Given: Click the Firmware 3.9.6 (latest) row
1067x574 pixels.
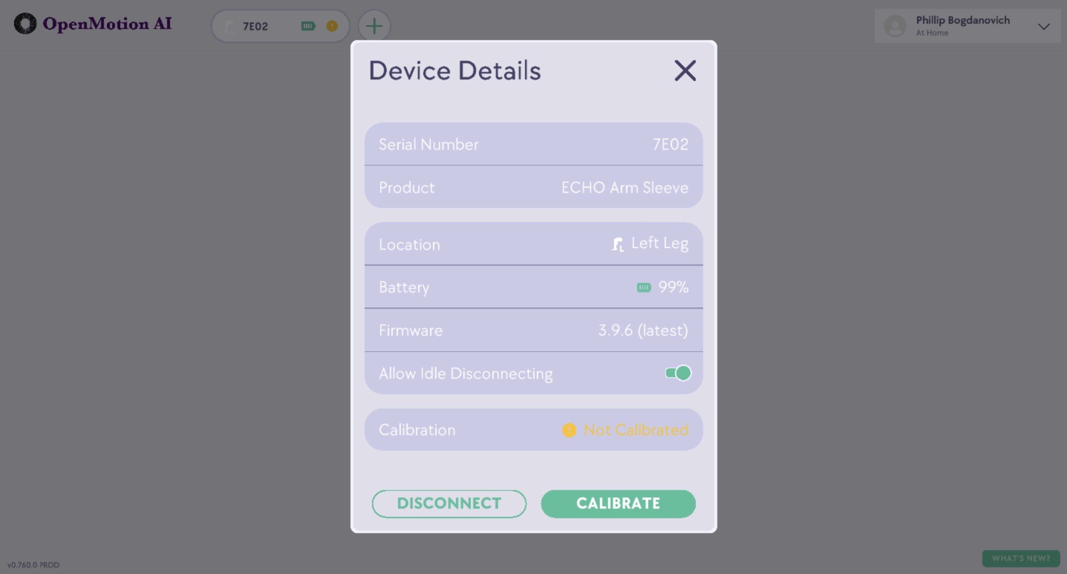Looking at the screenshot, I should pos(533,330).
